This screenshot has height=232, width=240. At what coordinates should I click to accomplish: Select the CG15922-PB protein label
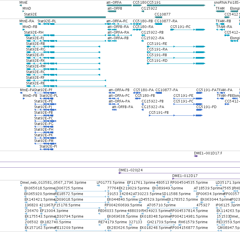[x=153, y=101]
